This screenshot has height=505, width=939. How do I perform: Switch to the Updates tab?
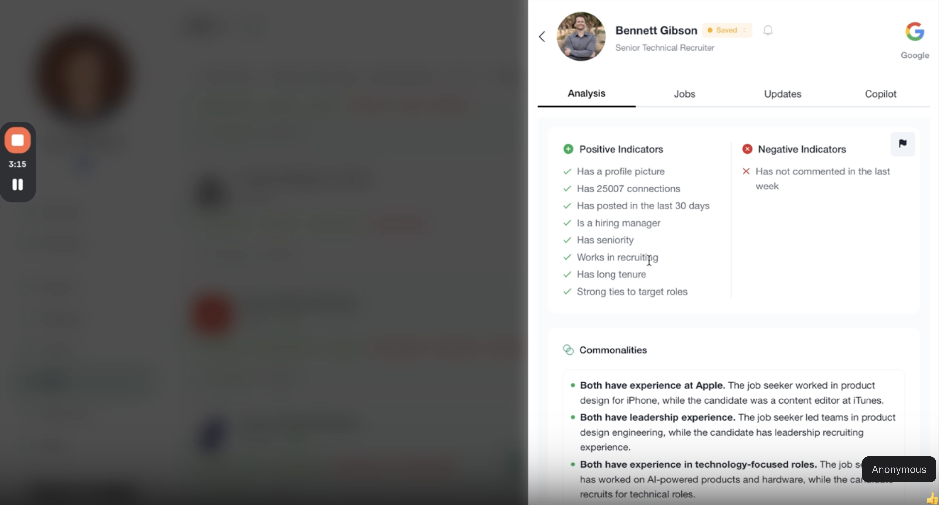782,94
